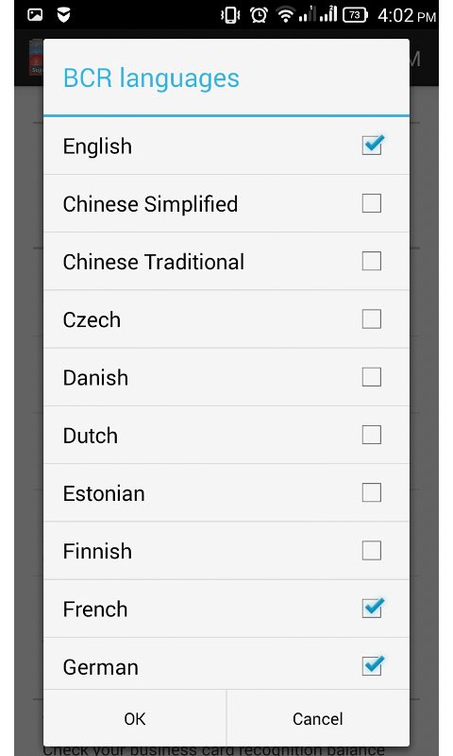
Task: Open the picture notification icon
Action: (35, 15)
